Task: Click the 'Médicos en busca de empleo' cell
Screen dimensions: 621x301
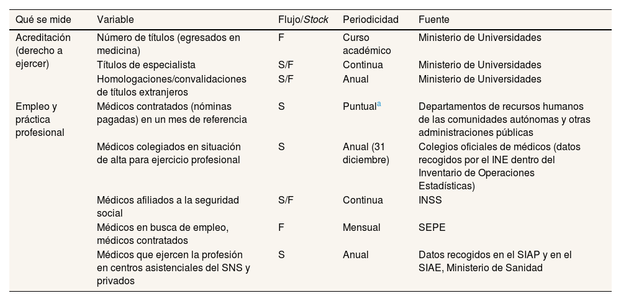Action: tap(162, 234)
